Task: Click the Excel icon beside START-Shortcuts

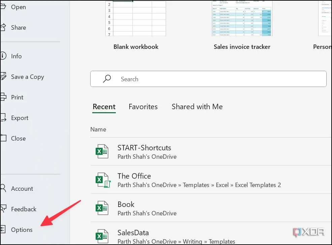Action: pos(102,152)
